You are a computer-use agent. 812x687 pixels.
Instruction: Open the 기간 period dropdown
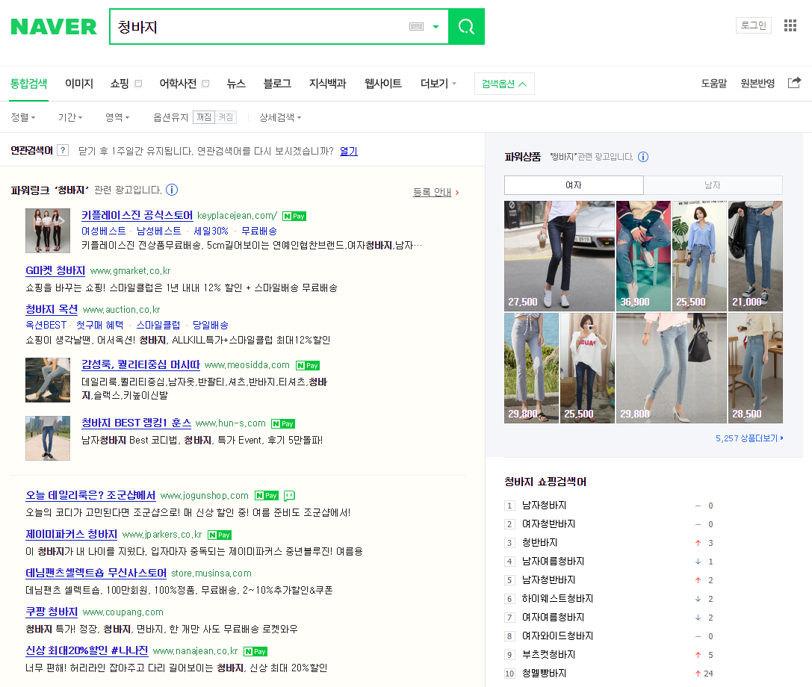pyautogui.click(x=70, y=117)
